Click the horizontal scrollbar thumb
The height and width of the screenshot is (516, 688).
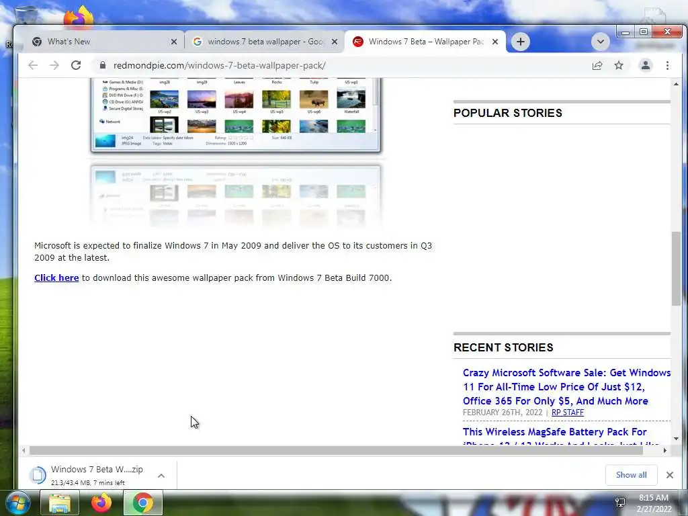(336, 450)
